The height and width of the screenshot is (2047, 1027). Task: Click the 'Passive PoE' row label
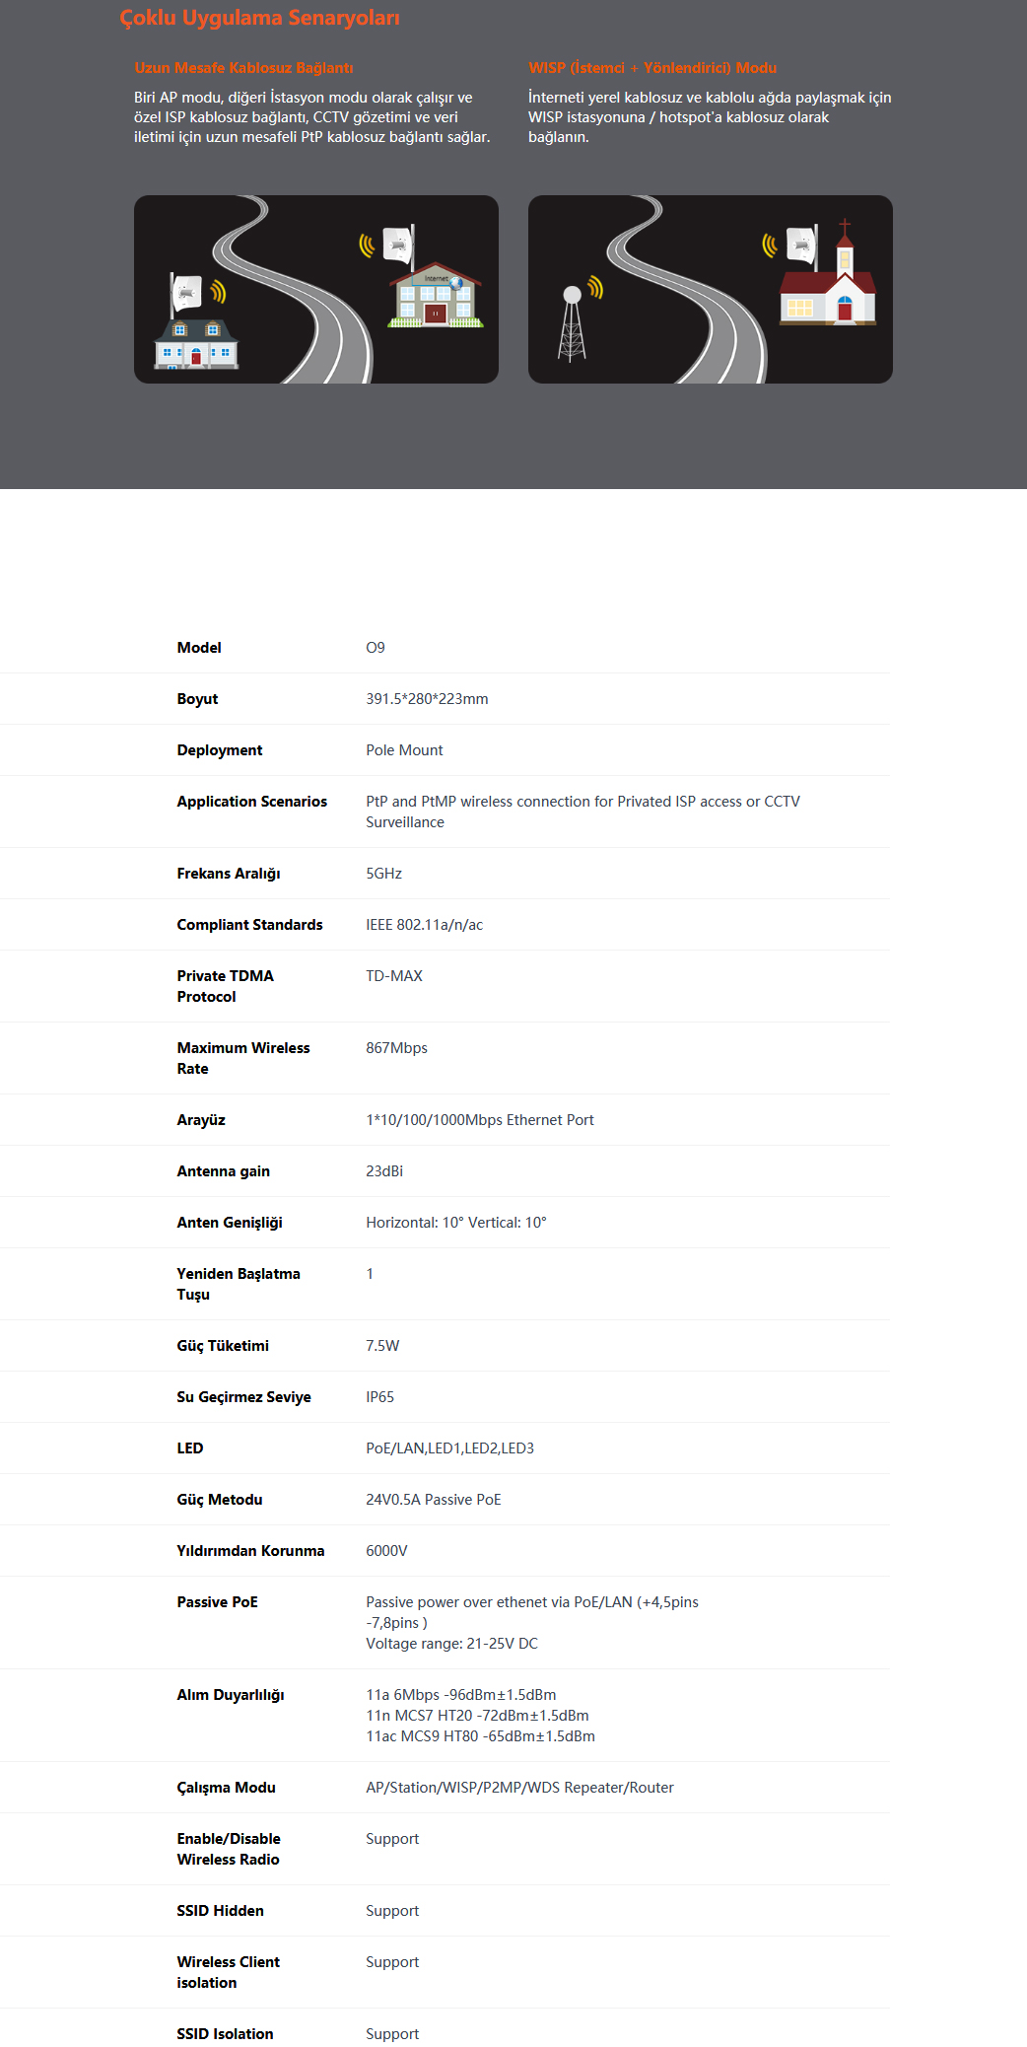[217, 1602]
